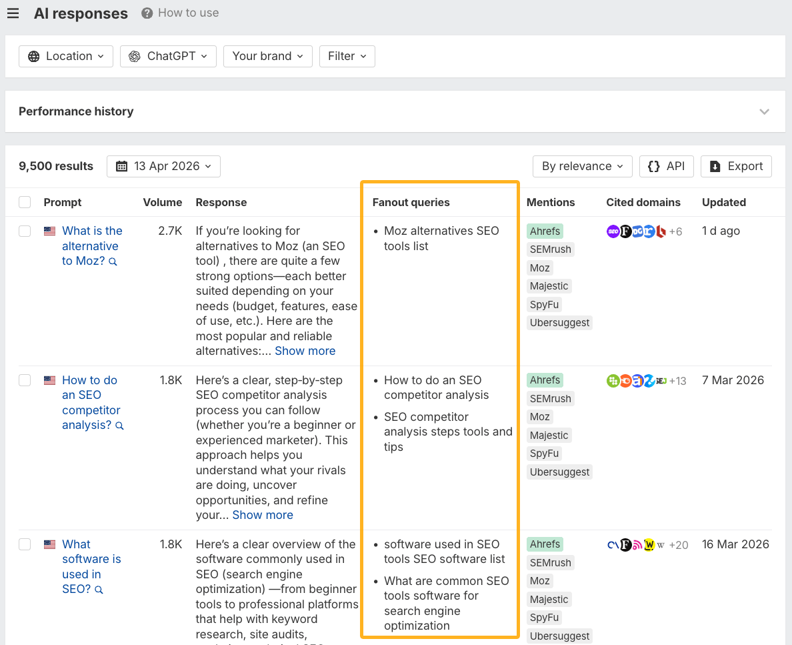Click the +6 cited domains count
The height and width of the screenshot is (645, 792).
tap(676, 231)
